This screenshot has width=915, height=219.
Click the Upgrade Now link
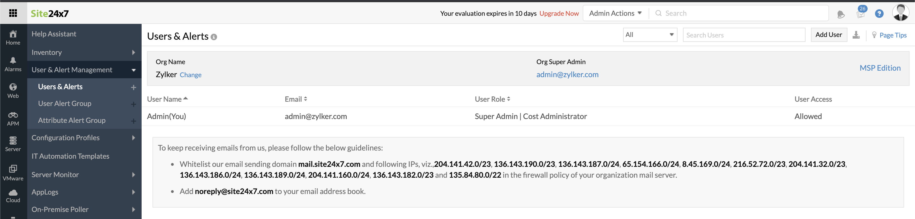click(559, 14)
